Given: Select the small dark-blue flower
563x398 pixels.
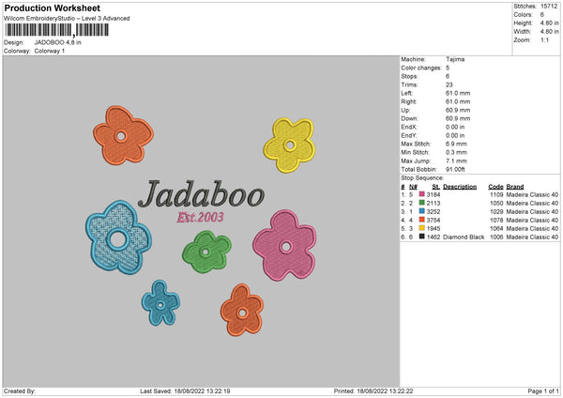Looking at the screenshot, I should [160, 303].
